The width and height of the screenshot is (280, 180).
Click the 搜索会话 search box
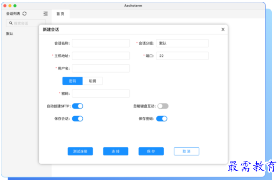(x=26, y=23)
